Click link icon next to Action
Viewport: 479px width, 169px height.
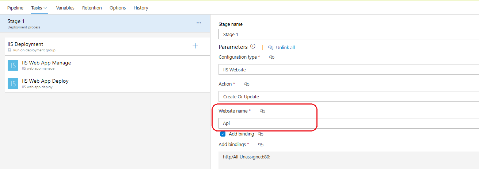tap(247, 84)
